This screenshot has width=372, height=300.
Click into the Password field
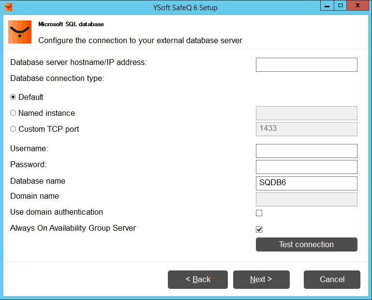click(x=306, y=167)
